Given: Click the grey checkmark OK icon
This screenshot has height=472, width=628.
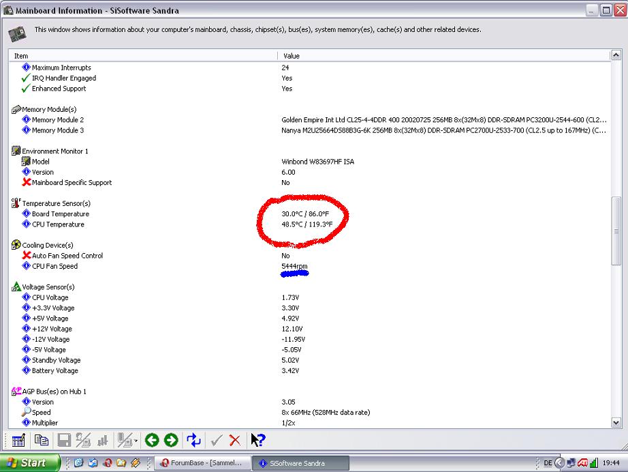Looking at the screenshot, I should pos(217,441).
